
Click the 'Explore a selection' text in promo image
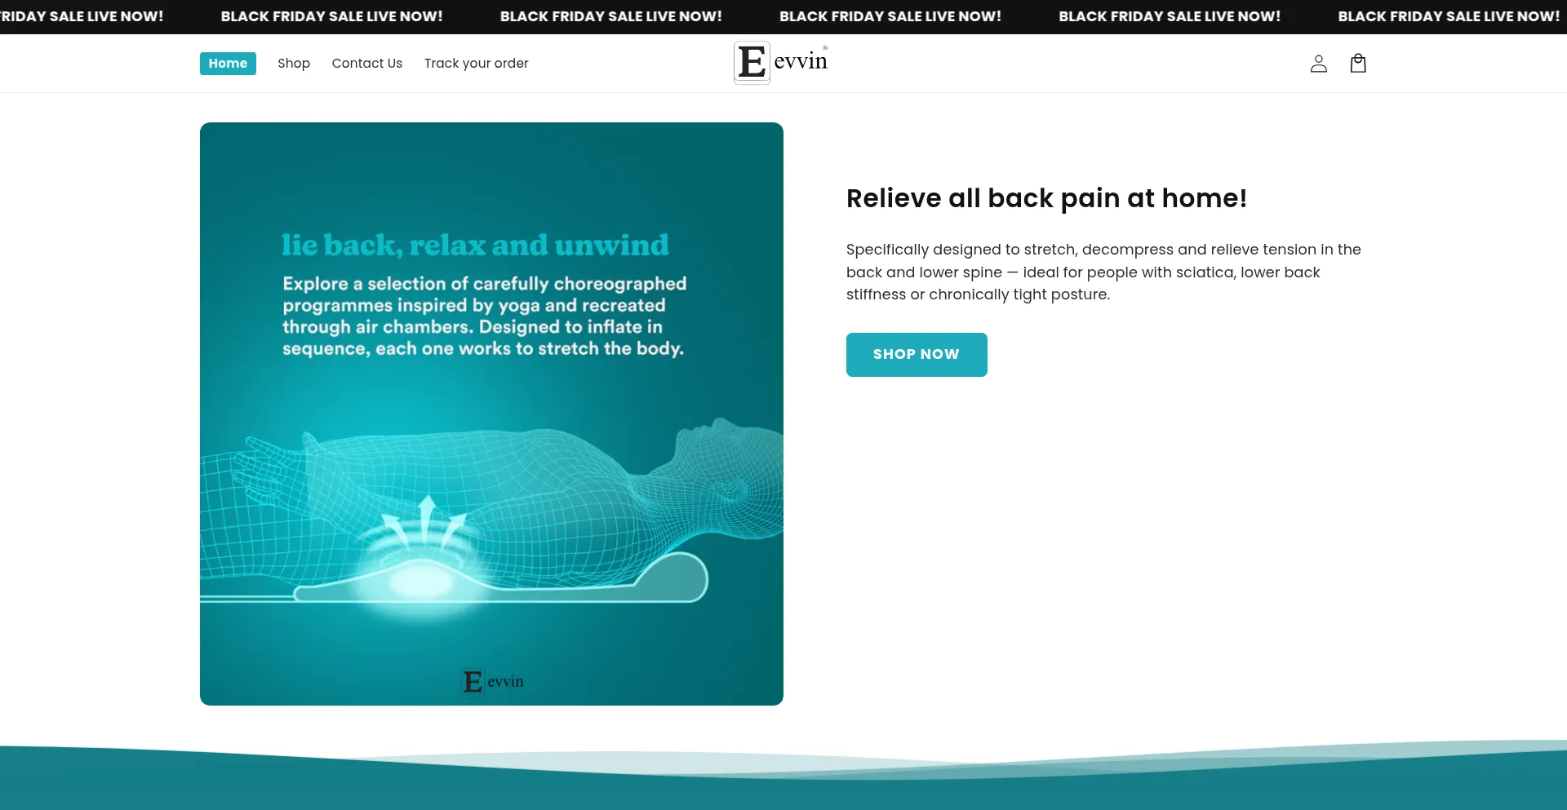coord(484,316)
